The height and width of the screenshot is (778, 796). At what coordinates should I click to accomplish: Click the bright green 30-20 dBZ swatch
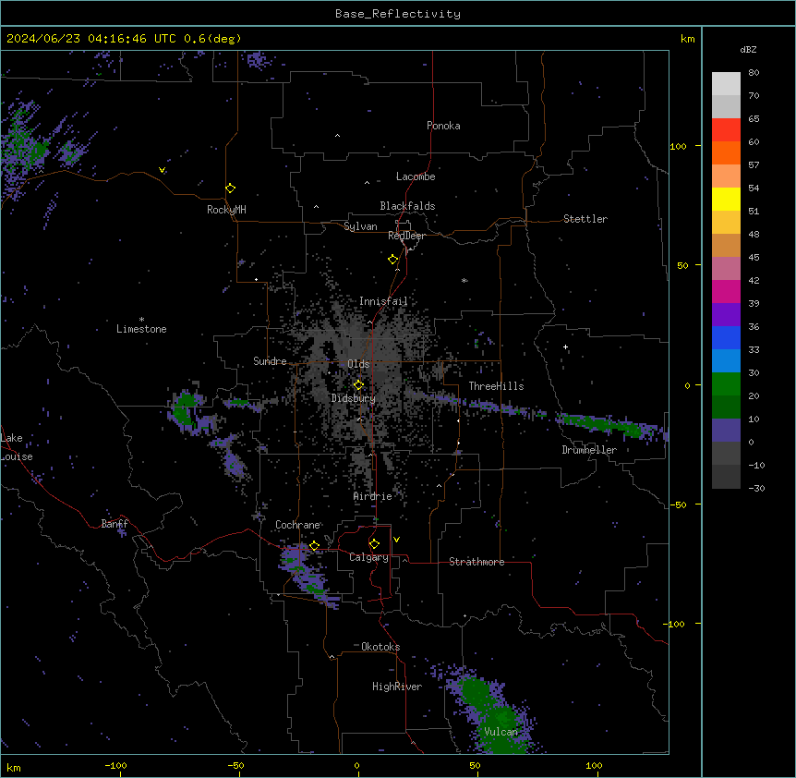click(726, 384)
